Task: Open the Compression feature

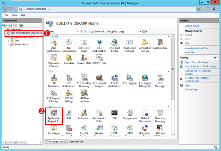Action: coord(130,115)
